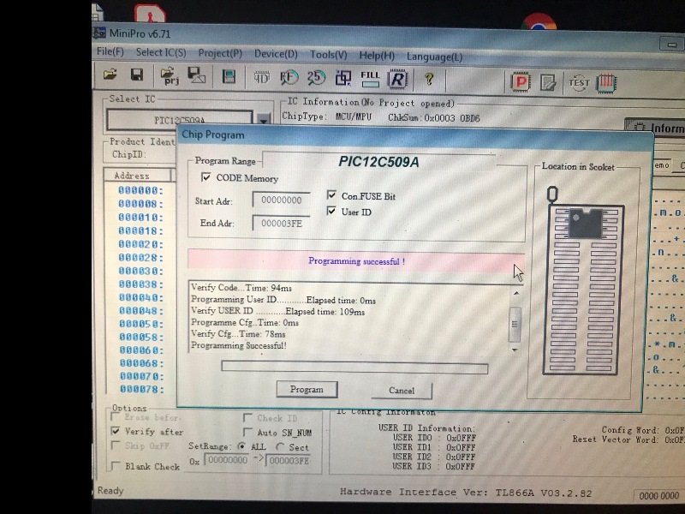Open project using the PRJ folder icon
Image resolution: width=685 pixels, height=514 pixels.
click(169, 76)
